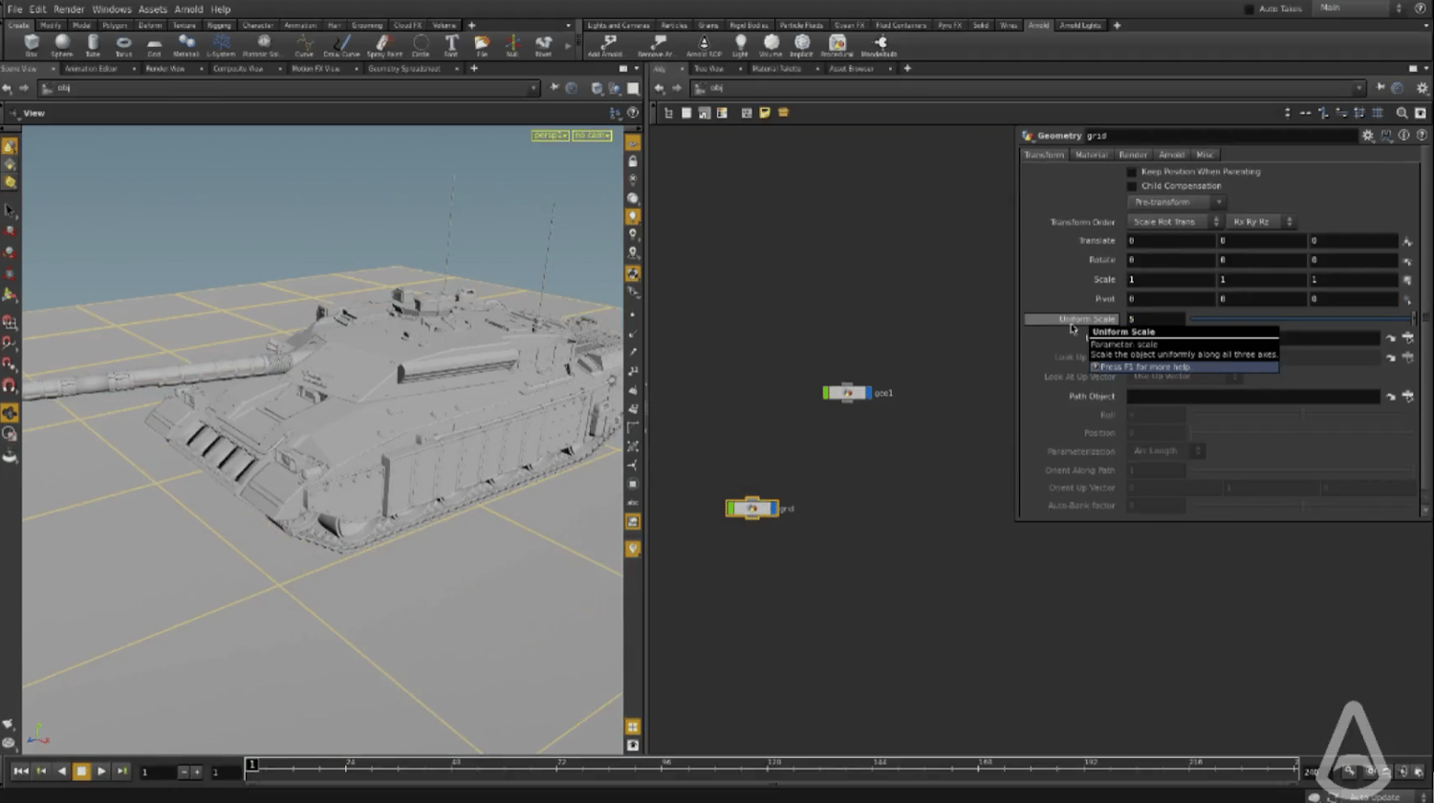1434x803 pixels.
Task: Enable the Auto Takes checkbox
Action: pyautogui.click(x=1249, y=9)
